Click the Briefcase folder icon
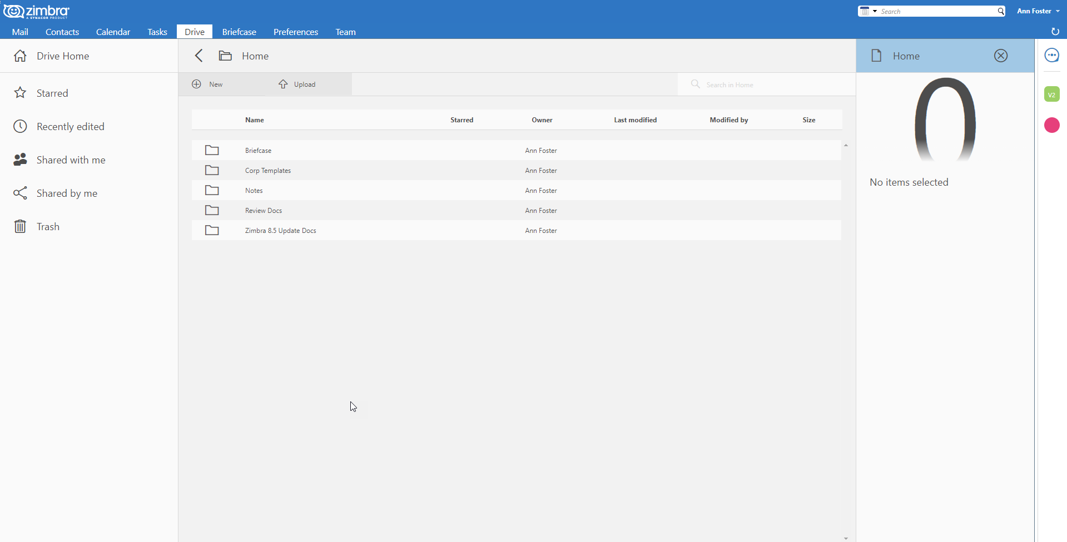This screenshot has width=1067, height=542. coord(212,150)
